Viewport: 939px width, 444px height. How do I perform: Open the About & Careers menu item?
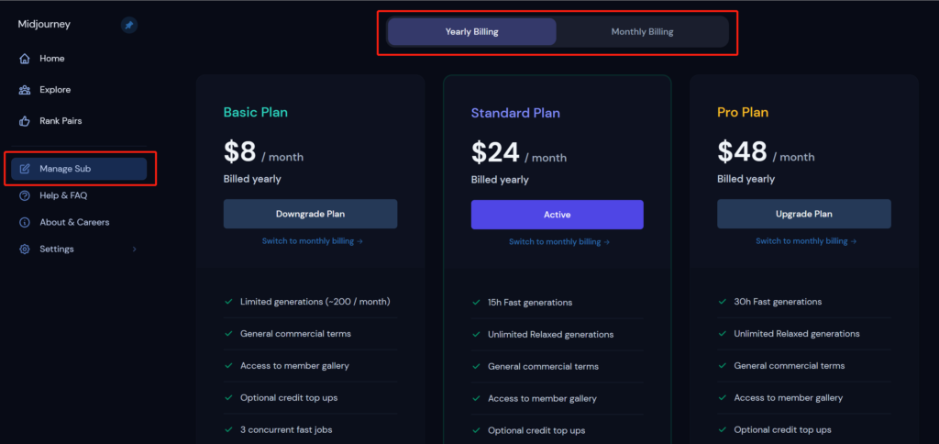point(79,222)
